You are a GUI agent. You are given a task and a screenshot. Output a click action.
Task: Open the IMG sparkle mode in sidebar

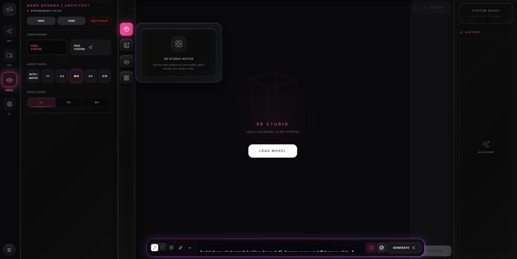[x=9, y=31]
